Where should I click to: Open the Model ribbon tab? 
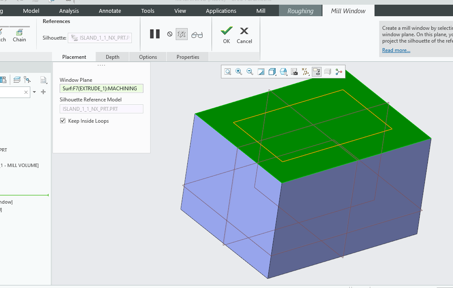(x=31, y=11)
